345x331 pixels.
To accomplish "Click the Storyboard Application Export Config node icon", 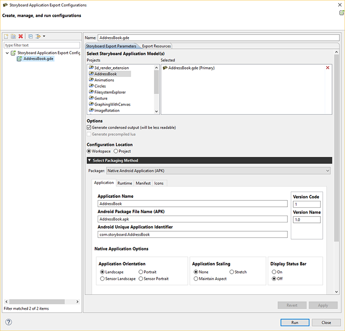I will point(13,53).
